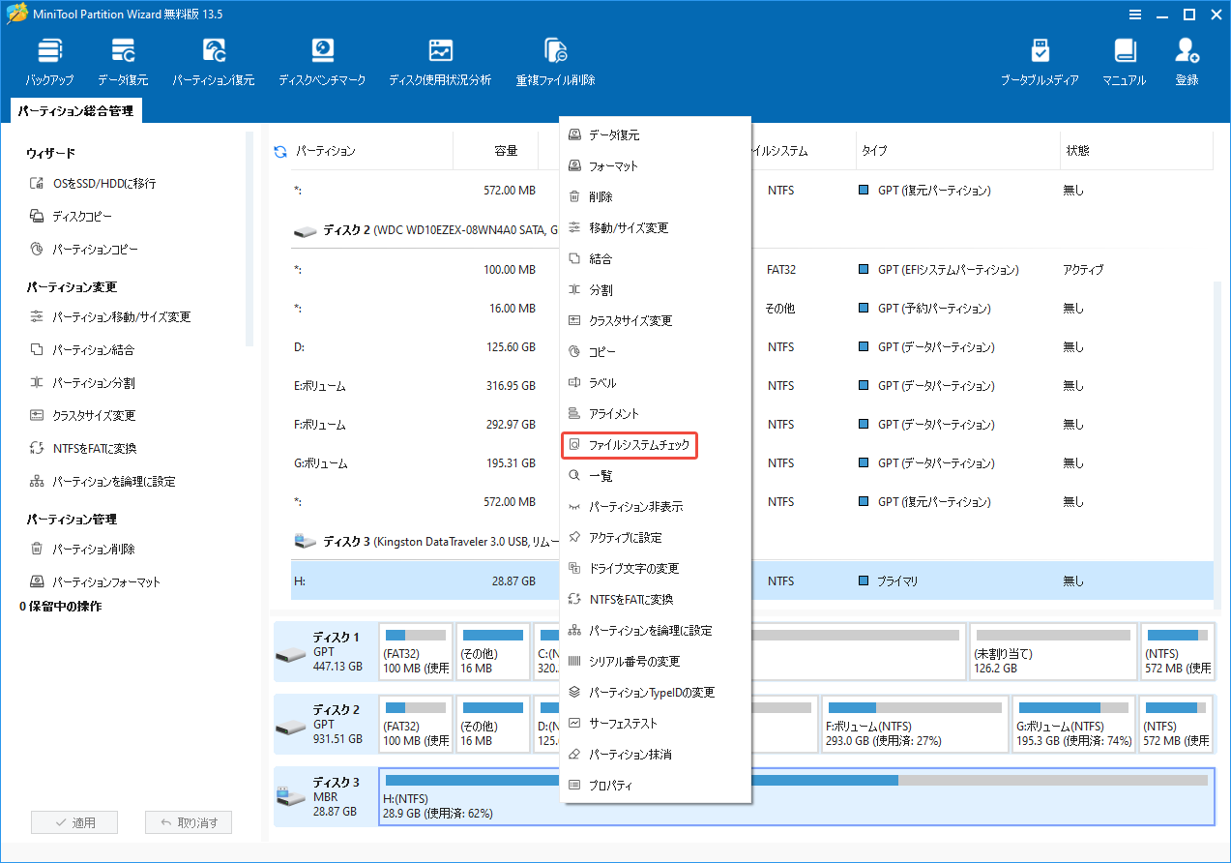Open the hamburger menu at top right
Viewport: 1231px width, 863px height.
[1134, 15]
